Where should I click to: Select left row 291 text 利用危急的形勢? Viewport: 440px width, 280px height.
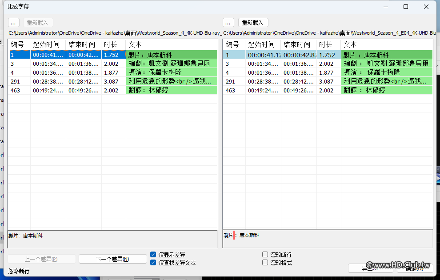pos(172,81)
